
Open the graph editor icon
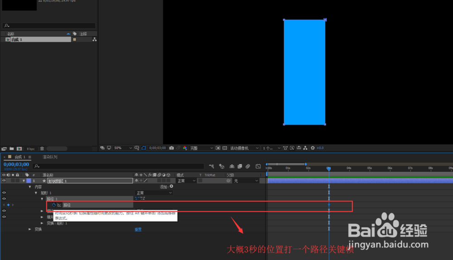click(x=258, y=166)
